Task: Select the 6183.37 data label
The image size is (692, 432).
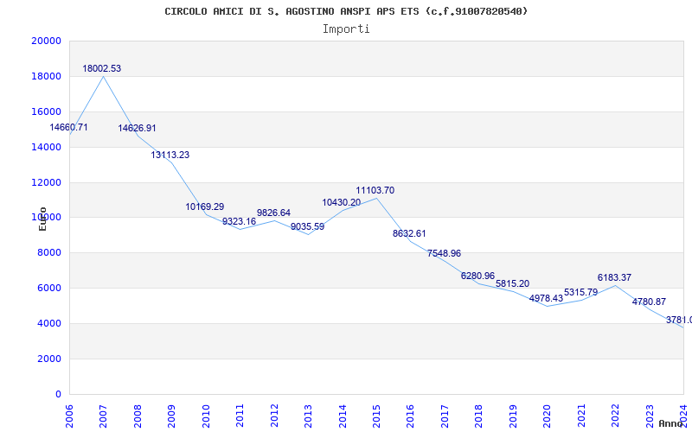Action: point(614,277)
